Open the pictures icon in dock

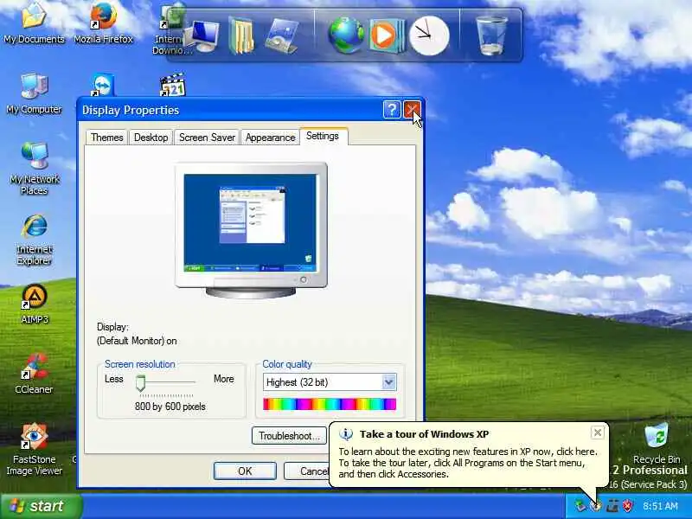click(x=282, y=36)
